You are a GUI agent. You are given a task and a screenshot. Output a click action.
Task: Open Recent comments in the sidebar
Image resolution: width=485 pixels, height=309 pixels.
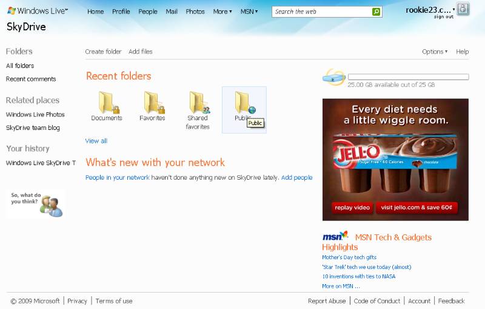tap(31, 79)
